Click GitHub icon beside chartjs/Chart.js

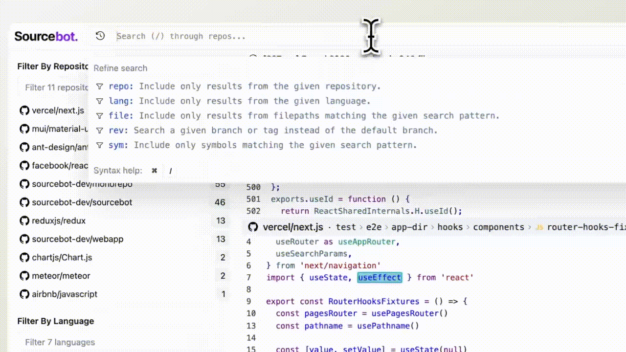24,257
